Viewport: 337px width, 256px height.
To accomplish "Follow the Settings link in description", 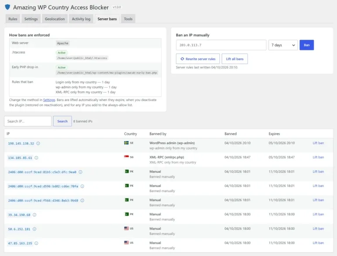I will pyautogui.click(x=49, y=100).
